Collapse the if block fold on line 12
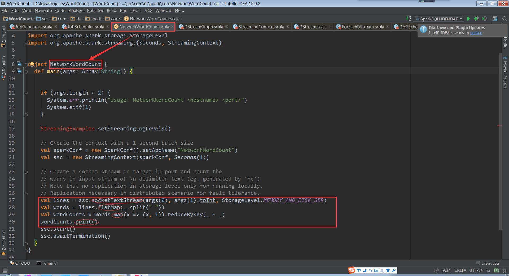509x276 pixels. click(x=26, y=93)
